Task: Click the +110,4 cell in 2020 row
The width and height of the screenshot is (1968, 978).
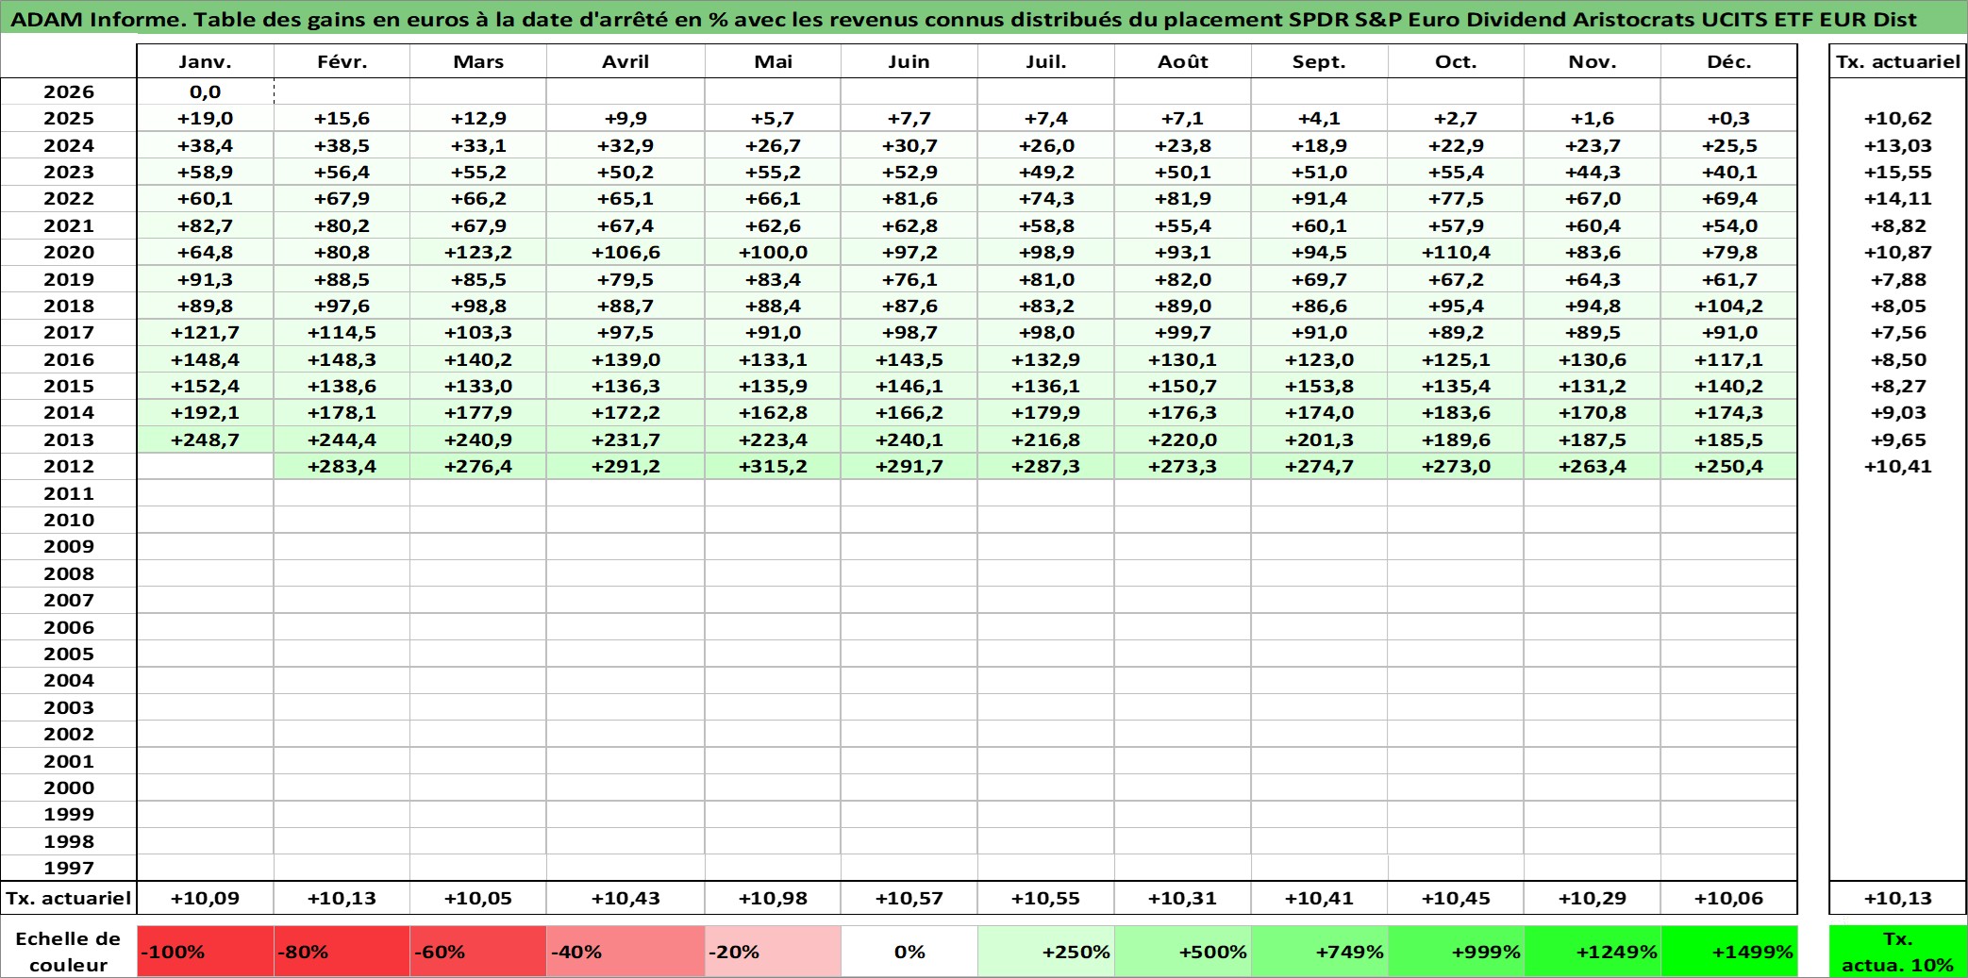Action: pos(1456,252)
